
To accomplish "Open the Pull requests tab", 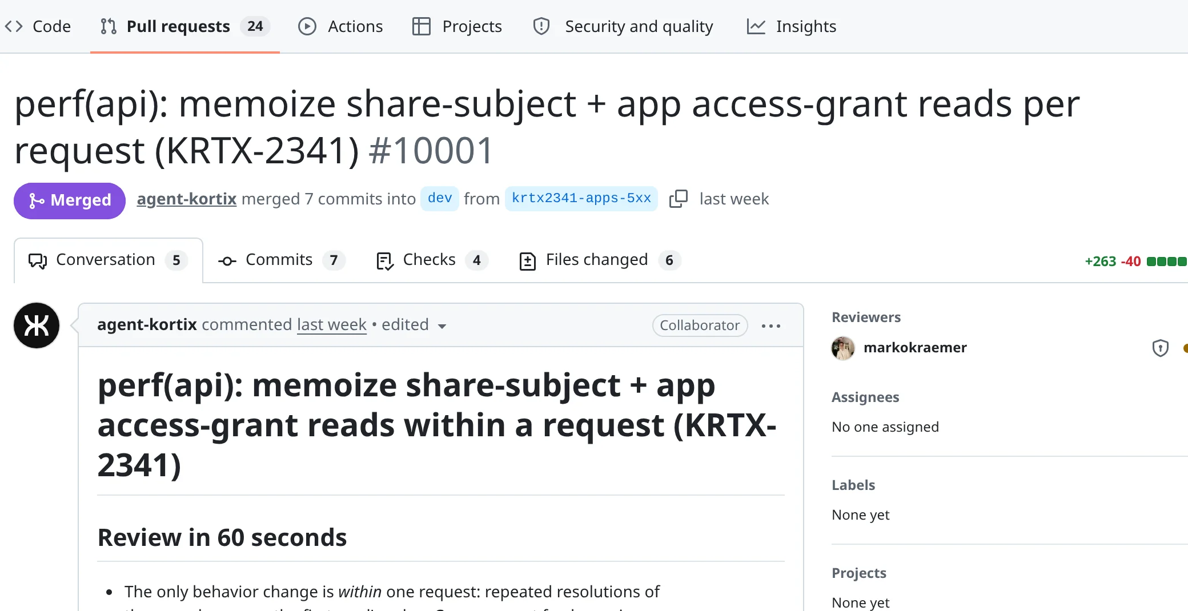I will (184, 26).
